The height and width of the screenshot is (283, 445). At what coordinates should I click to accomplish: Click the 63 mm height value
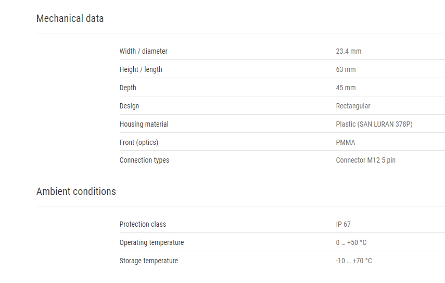click(x=346, y=70)
